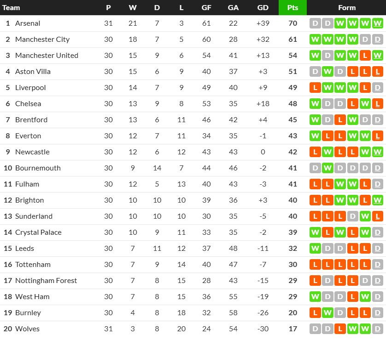
Task: Open the Crystal Palace team link
Action: coord(38,232)
